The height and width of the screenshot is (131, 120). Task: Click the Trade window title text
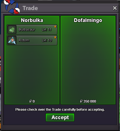(x=30, y=8)
